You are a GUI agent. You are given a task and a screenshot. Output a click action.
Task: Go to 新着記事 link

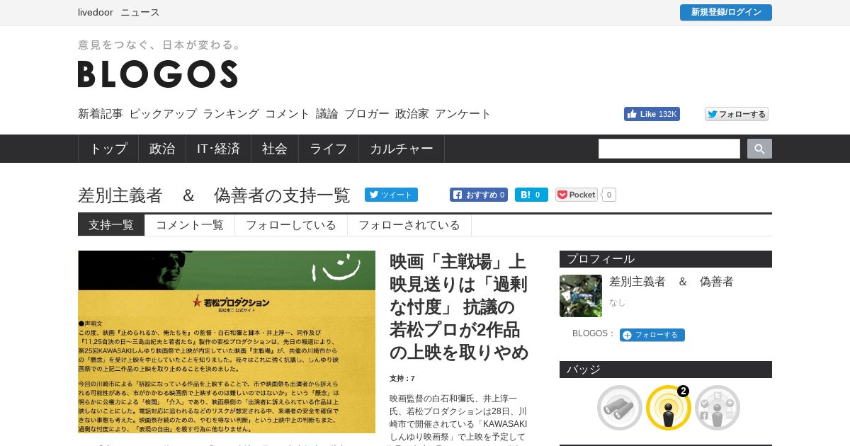coord(101,114)
